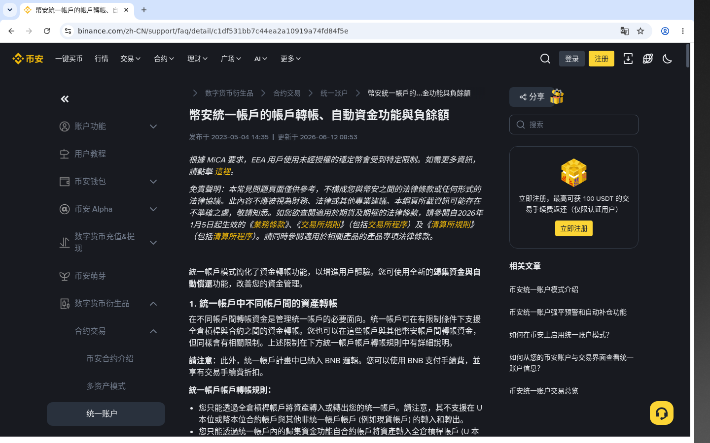
Task: Click the browser address bar URL
Action: (213, 31)
